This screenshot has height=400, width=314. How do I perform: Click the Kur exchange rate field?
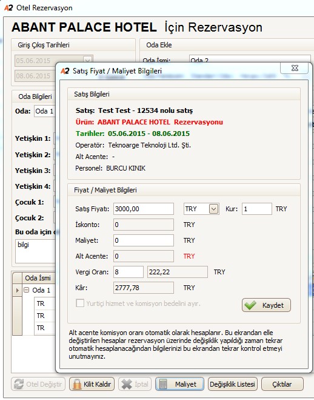[x=256, y=209]
